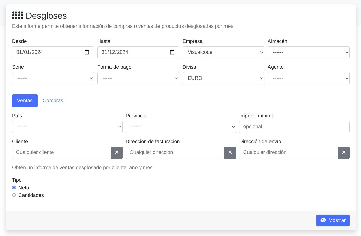
Task: Clear the Dirección de facturación field X button
Action: (230, 153)
